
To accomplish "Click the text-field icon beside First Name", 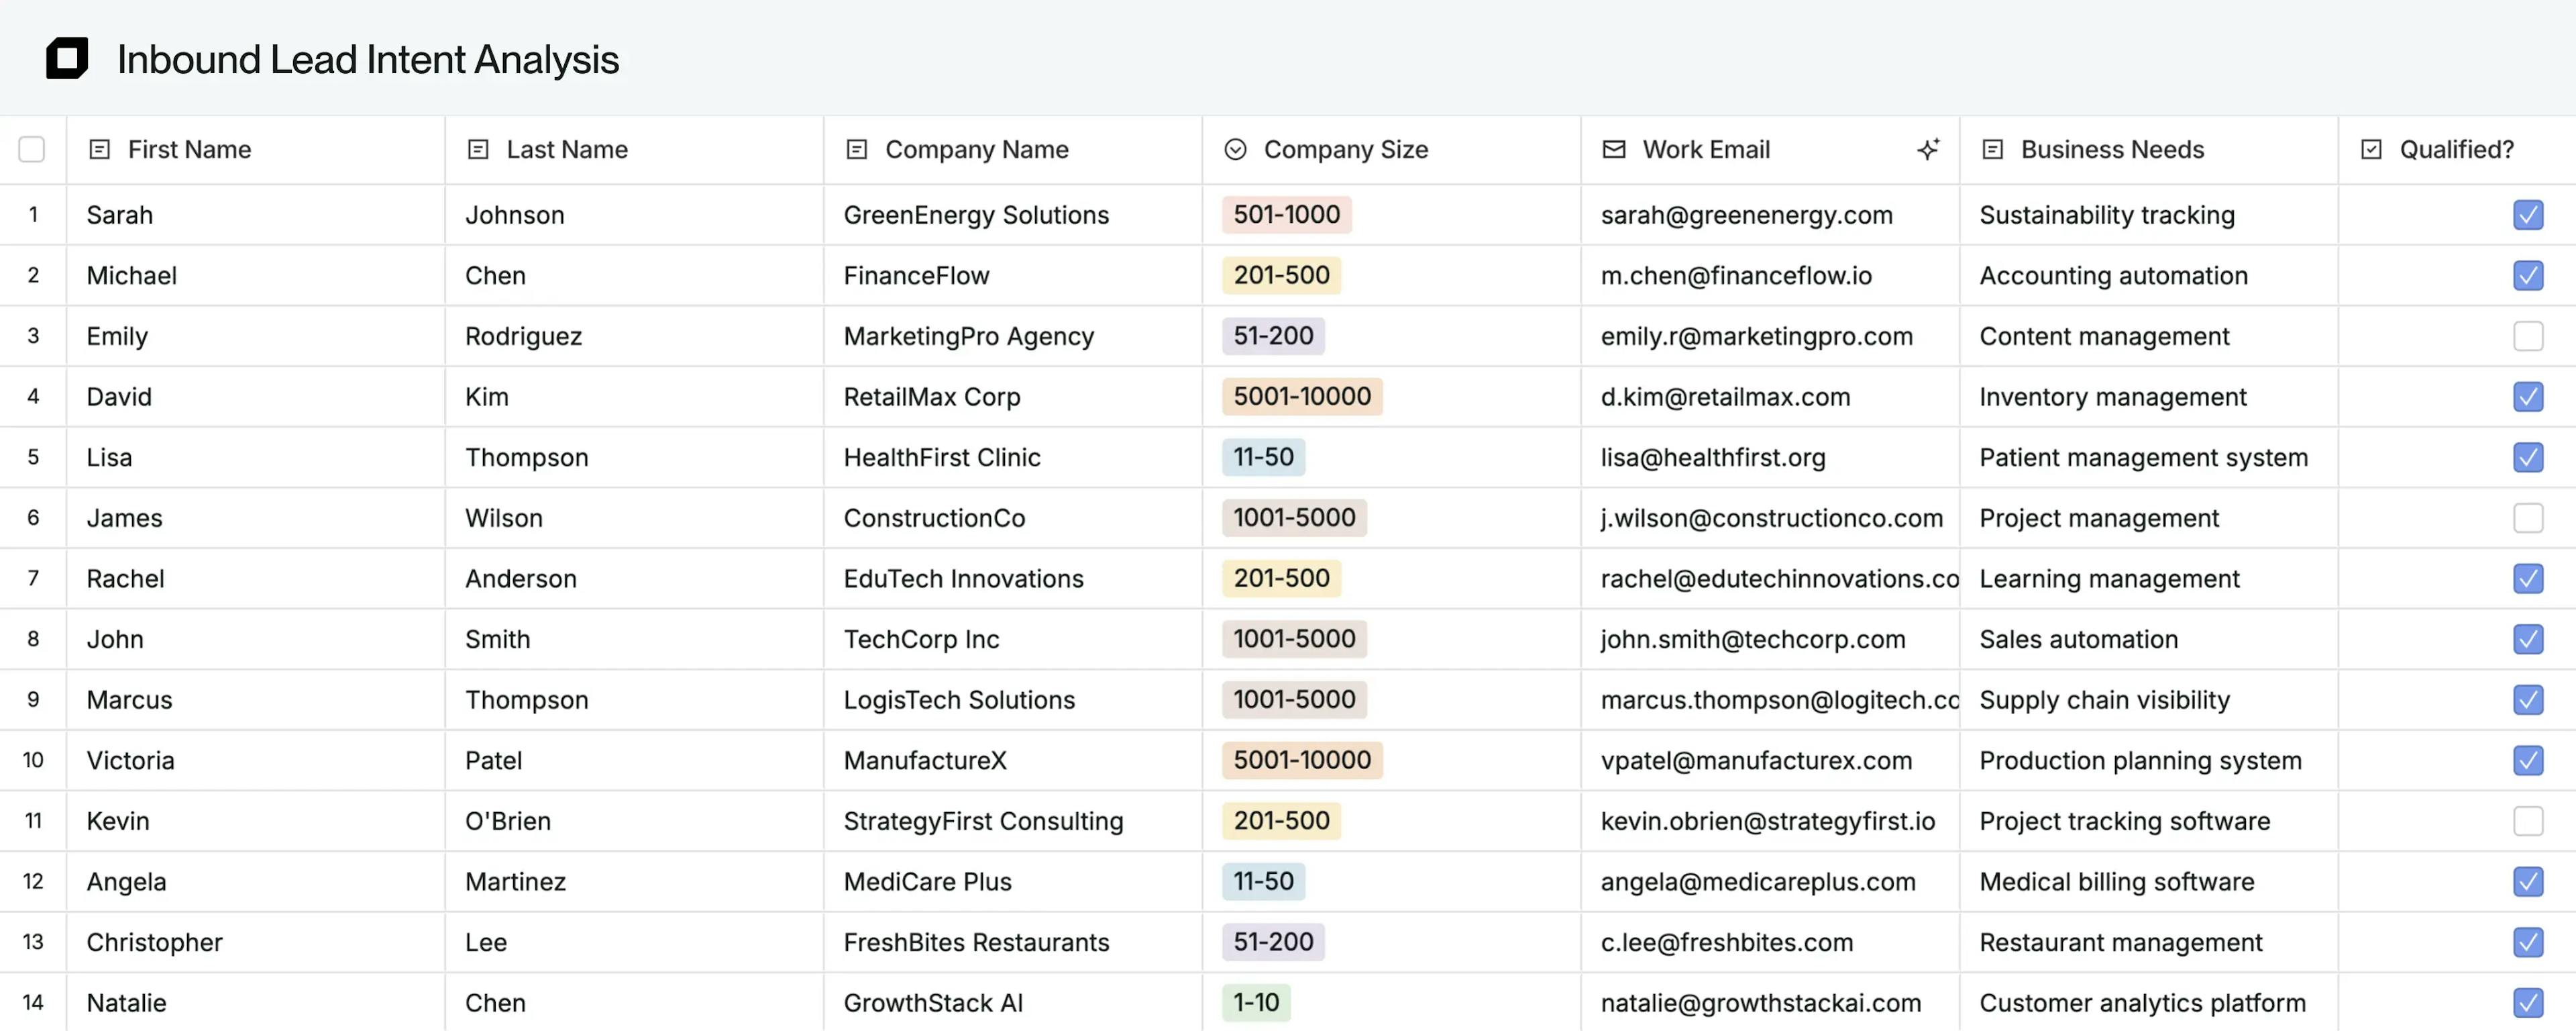I will 99,149.
